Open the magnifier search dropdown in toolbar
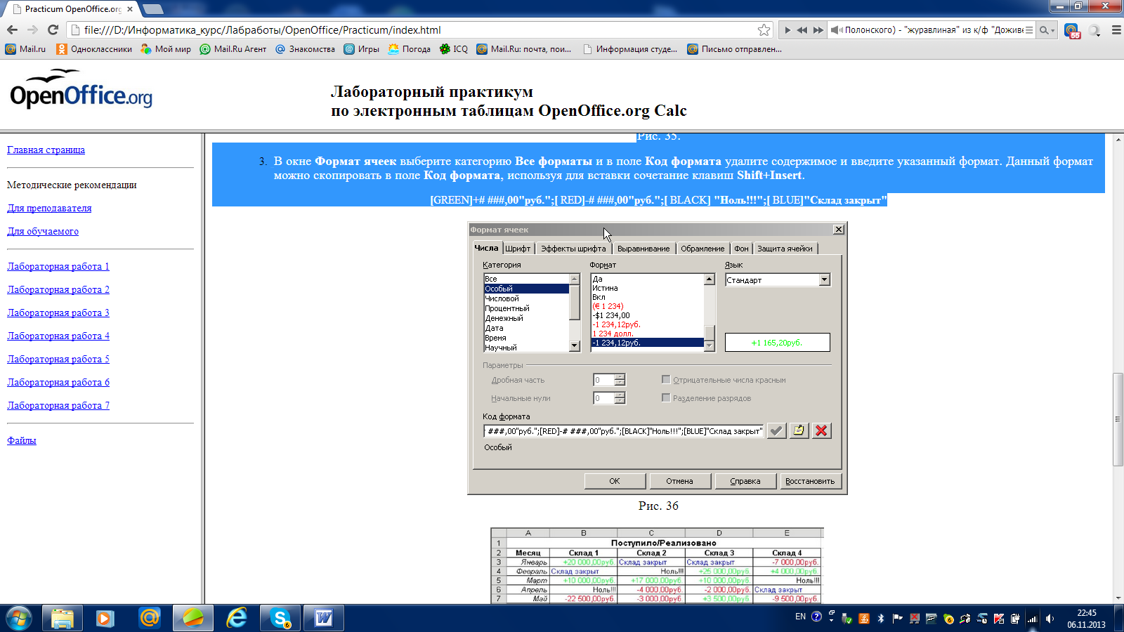 click(x=1047, y=30)
